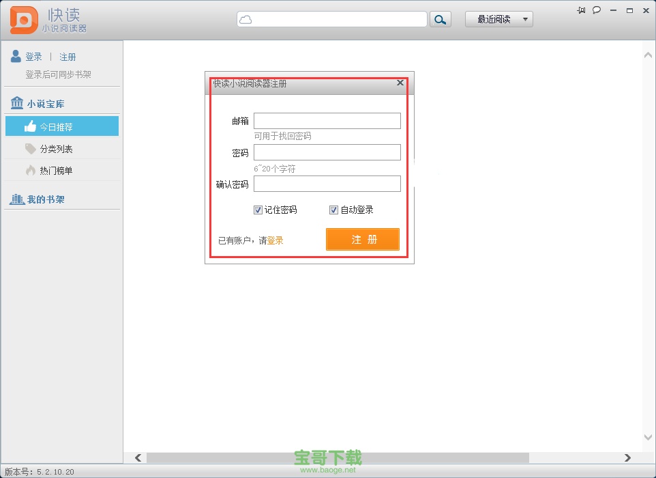The image size is (656, 478).
Task: Click the orange 登录 link in dialog
Action: (275, 240)
